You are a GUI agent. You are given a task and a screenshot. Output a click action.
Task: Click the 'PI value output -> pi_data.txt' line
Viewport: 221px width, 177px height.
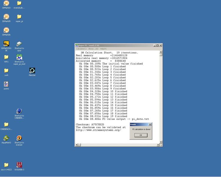tap(114, 119)
